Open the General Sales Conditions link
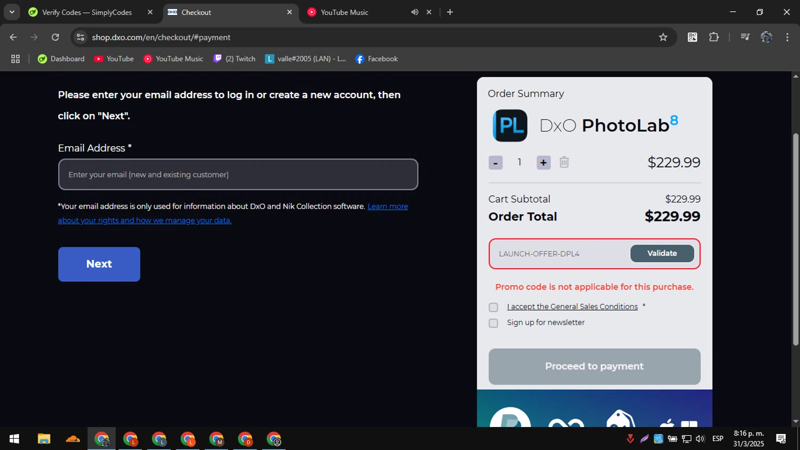This screenshot has width=800, height=450. [x=572, y=307]
